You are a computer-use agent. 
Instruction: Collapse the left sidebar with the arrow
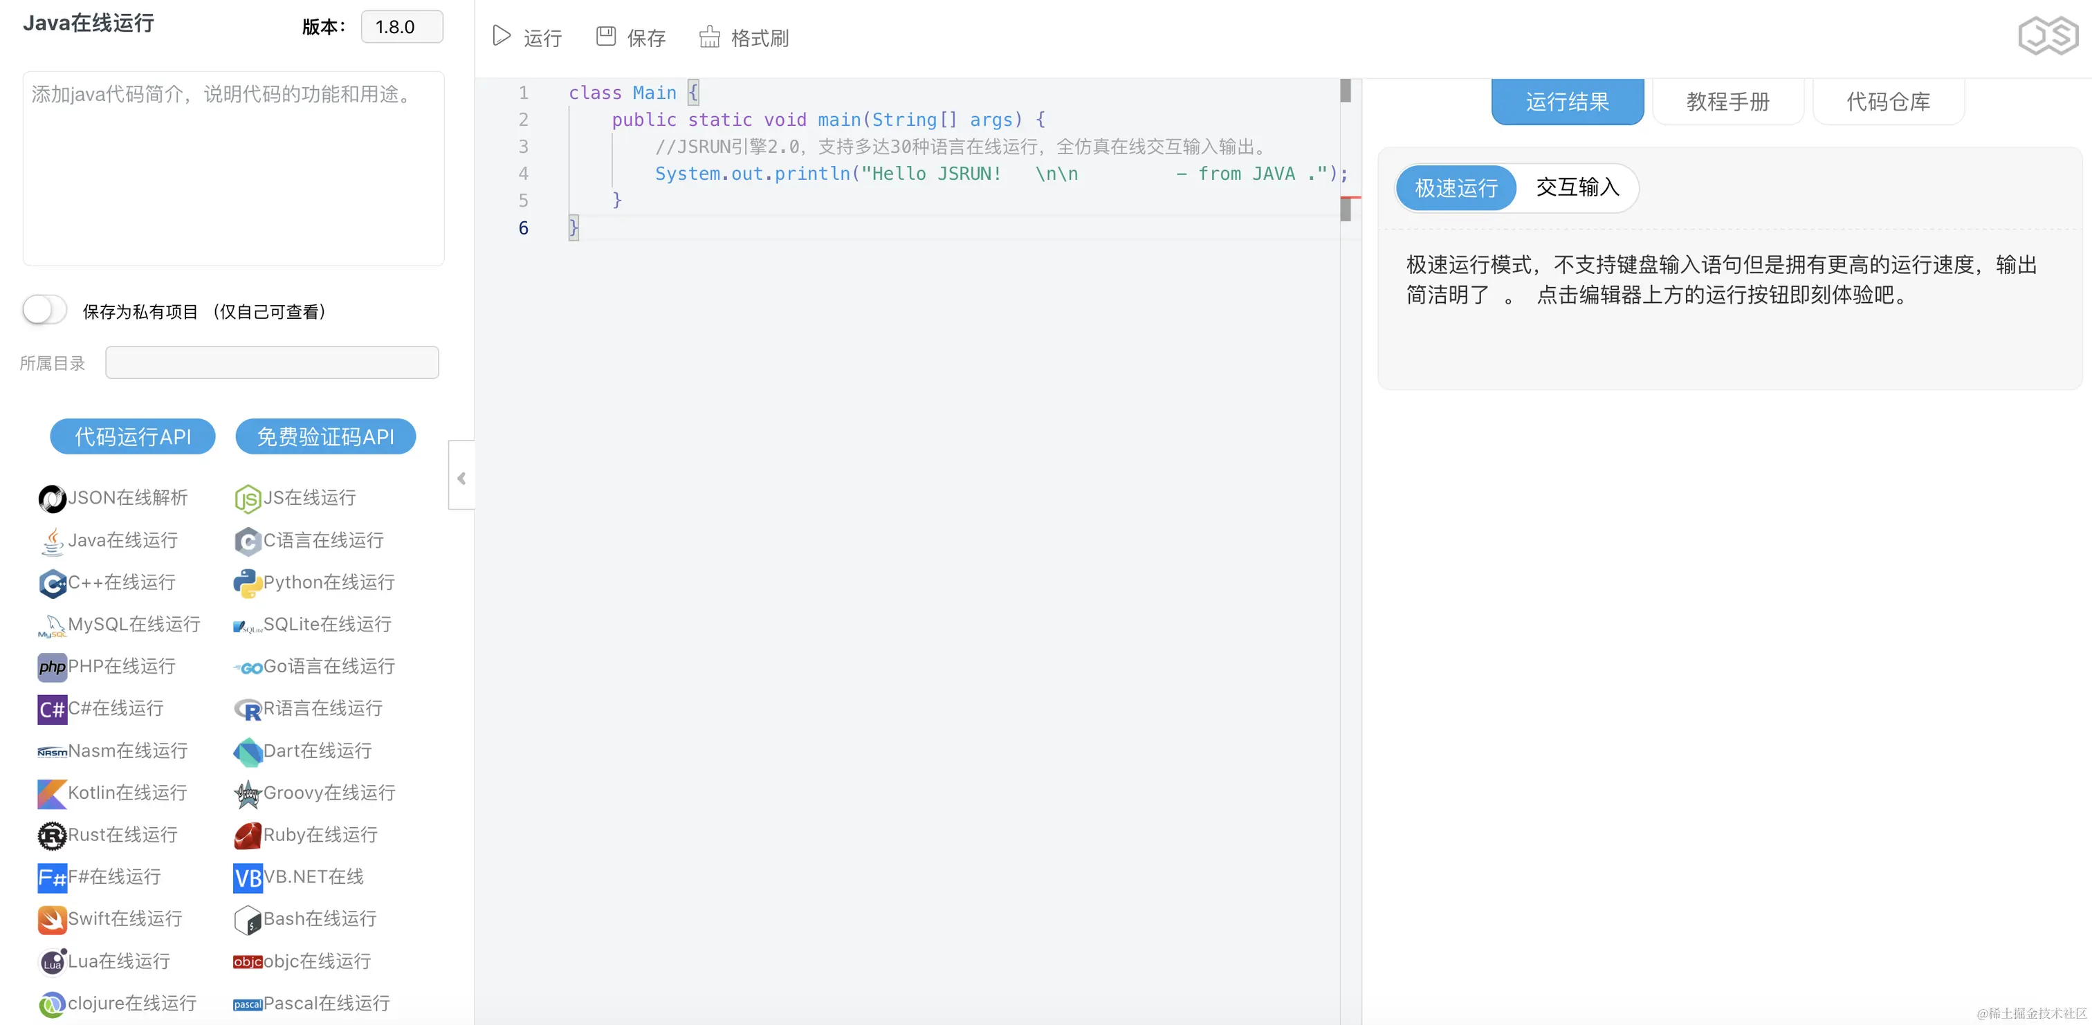point(461,478)
